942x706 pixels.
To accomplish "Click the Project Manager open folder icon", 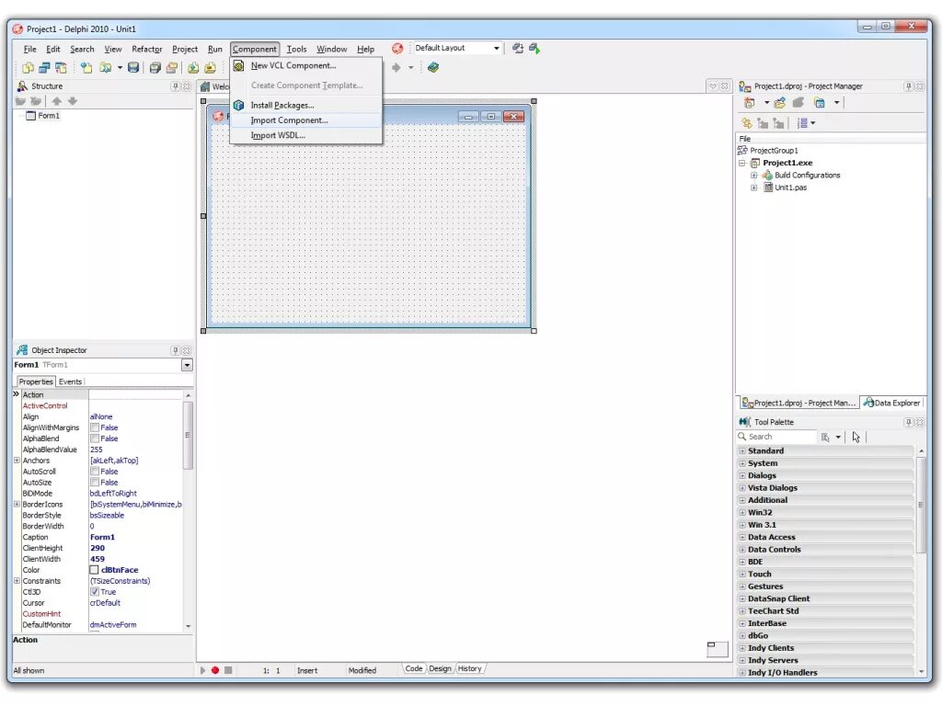I will pos(780,103).
